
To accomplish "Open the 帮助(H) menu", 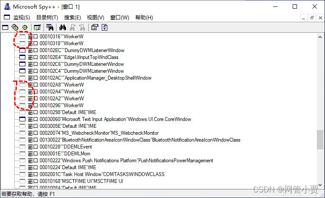I will [x=144, y=17].
